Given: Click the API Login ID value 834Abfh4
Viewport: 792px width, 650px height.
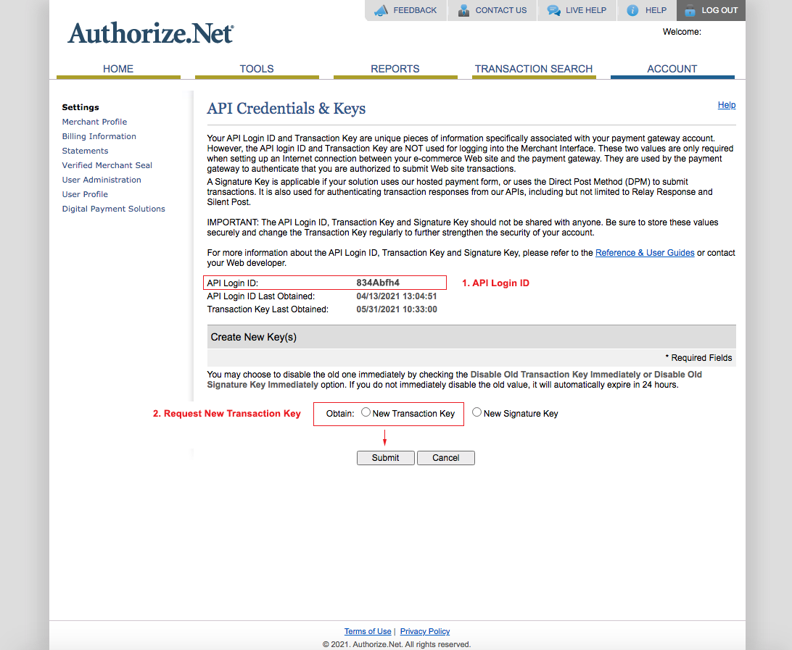Looking at the screenshot, I should pos(378,283).
